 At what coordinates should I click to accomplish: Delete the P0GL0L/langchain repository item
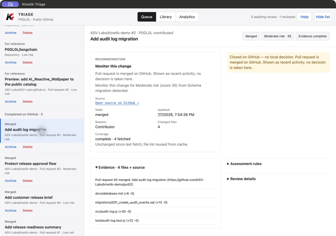click(x=28, y=62)
